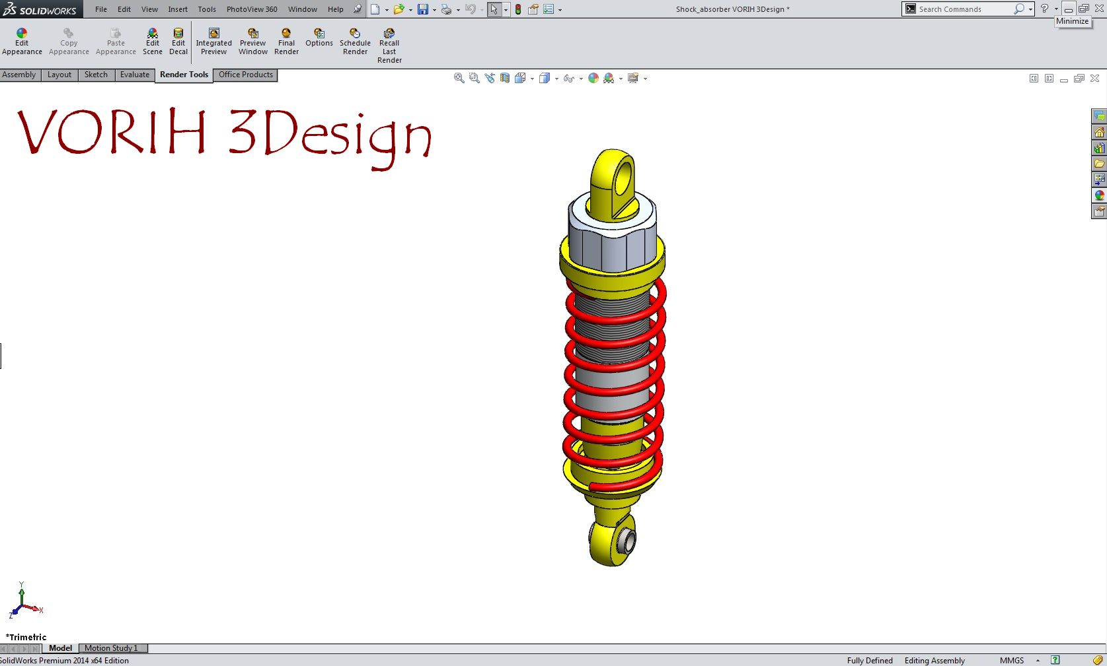The width and height of the screenshot is (1107, 666).
Task: Switch to the Office Products tab
Action: (x=246, y=75)
